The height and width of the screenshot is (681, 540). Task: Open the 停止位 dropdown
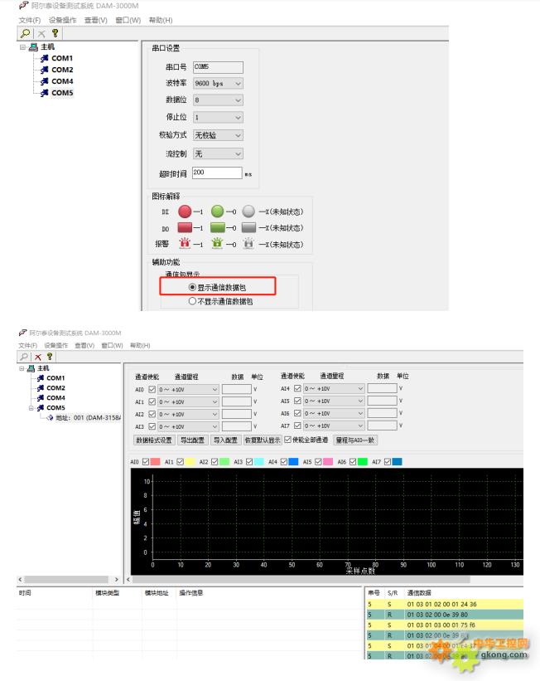[x=218, y=117]
